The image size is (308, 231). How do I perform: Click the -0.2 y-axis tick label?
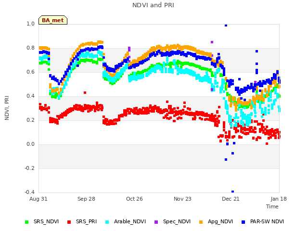[29, 168]
